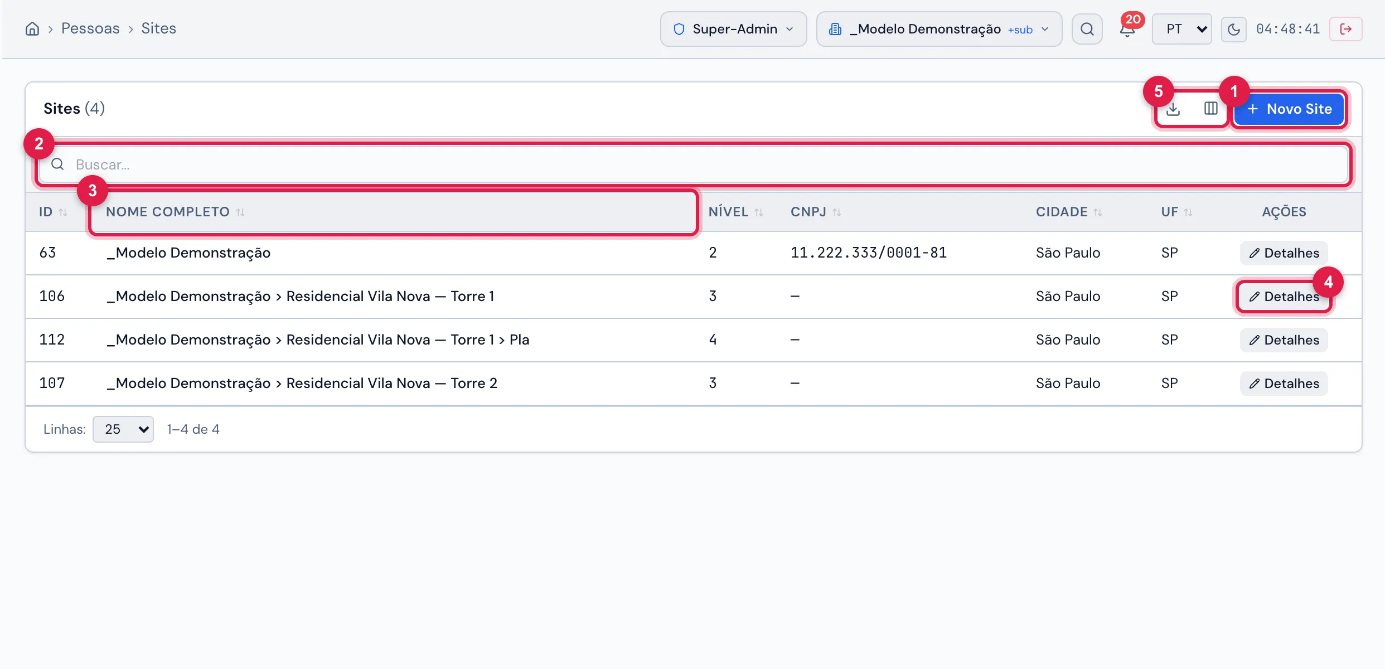Click the Novo Site button

pos(1289,109)
